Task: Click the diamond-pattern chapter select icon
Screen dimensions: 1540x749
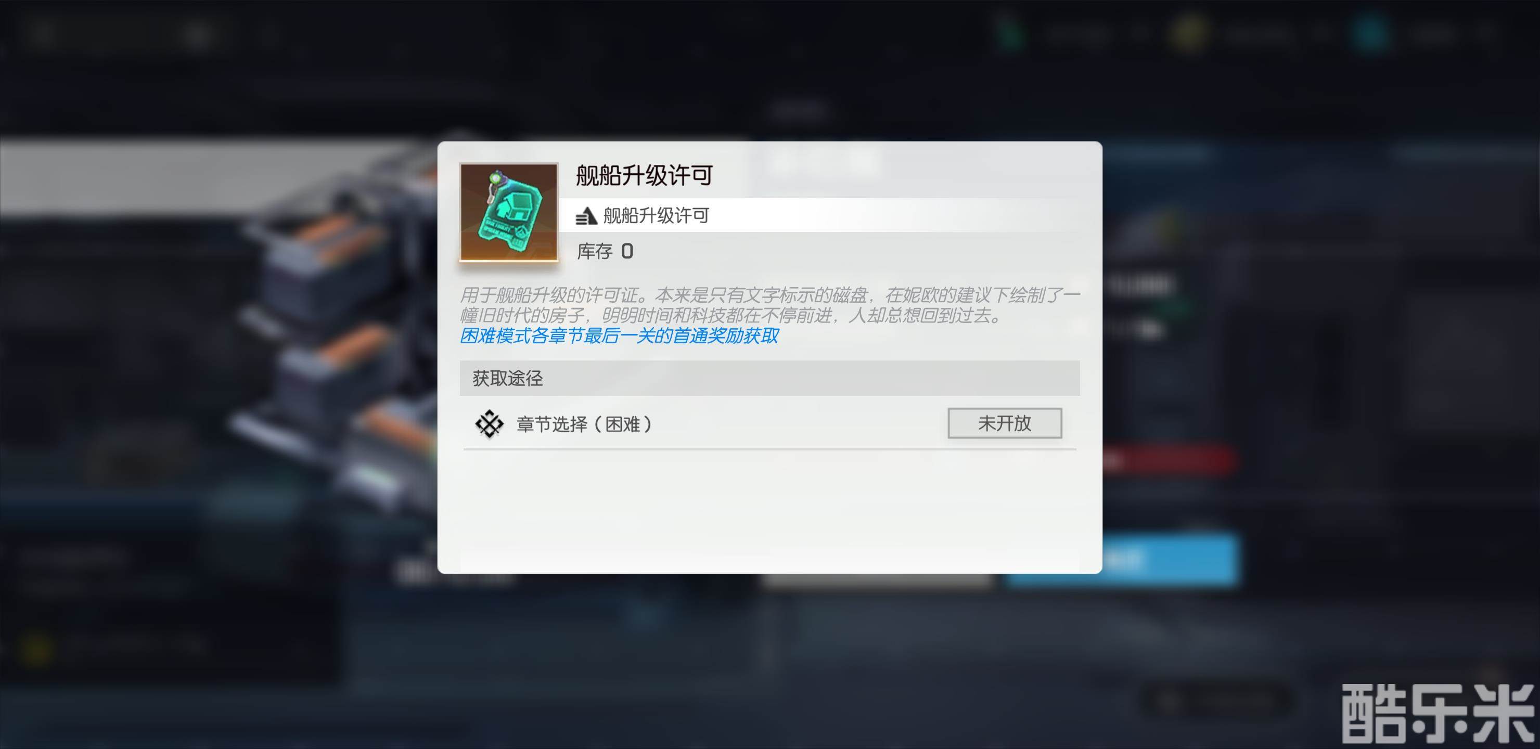Action: [489, 424]
